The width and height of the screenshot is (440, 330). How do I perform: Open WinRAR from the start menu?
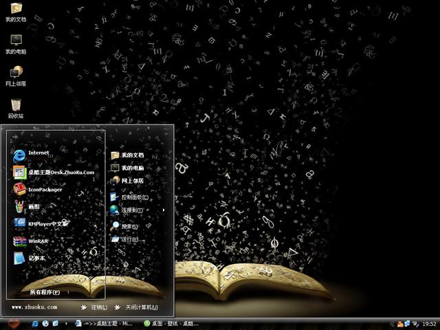point(30,241)
